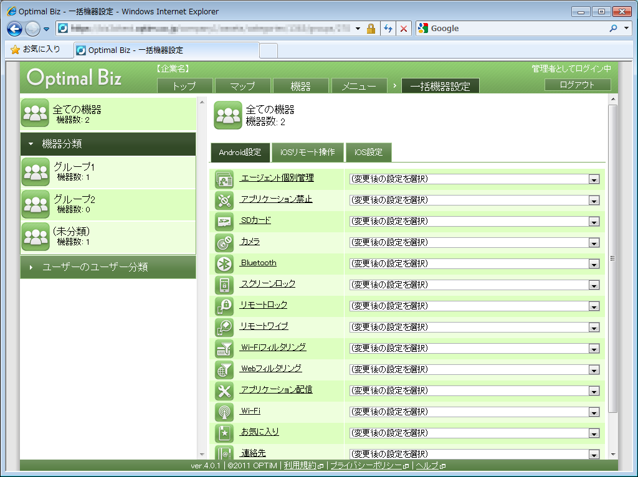Switch to the Android設定 tab
The height and width of the screenshot is (477, 638).
240,153
